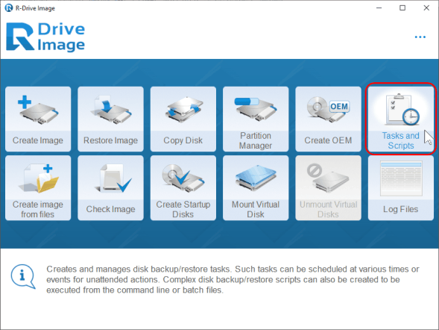Maximize the R-Drive Image window
The width and height of the screenshot is (439, 330).
402,8
